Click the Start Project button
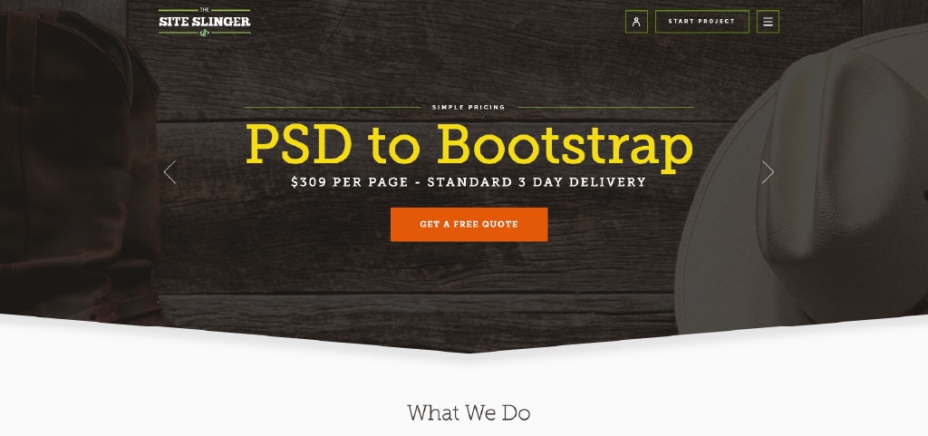The width and height of the screenshot is (928, 436). [702, 22]
